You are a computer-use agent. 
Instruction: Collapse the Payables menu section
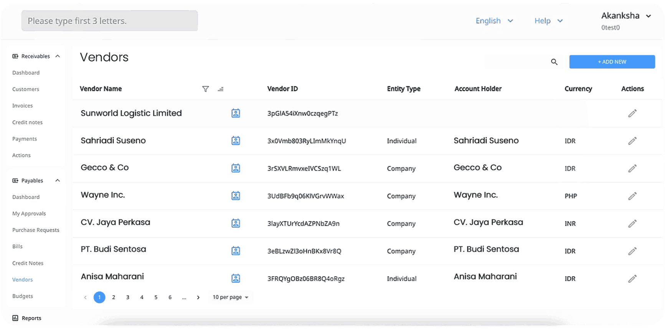pyautogui.click(x=58, y=181)
